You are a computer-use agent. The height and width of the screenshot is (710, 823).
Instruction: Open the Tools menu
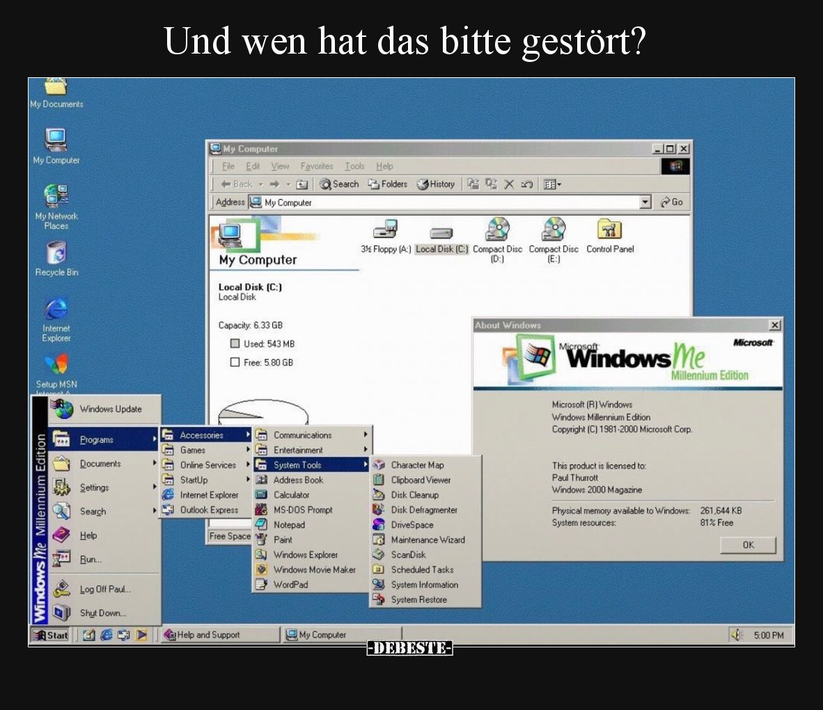[354, 166]
